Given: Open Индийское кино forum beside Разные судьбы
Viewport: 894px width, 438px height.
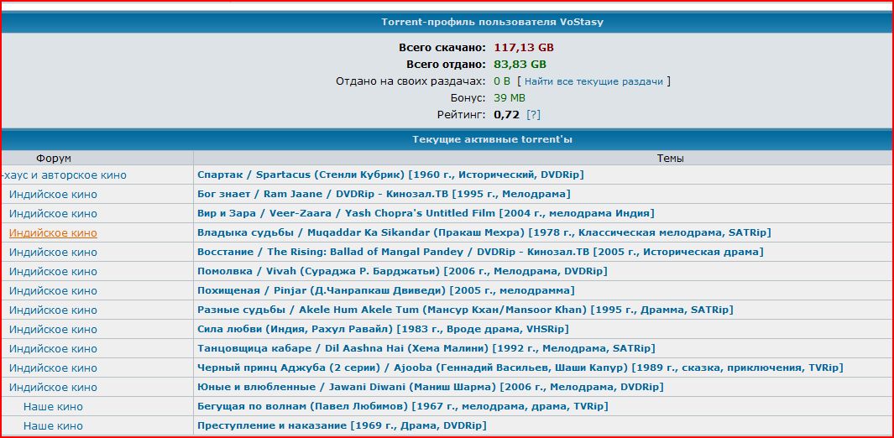Looking at the screenshot, I should coord(53,310).
